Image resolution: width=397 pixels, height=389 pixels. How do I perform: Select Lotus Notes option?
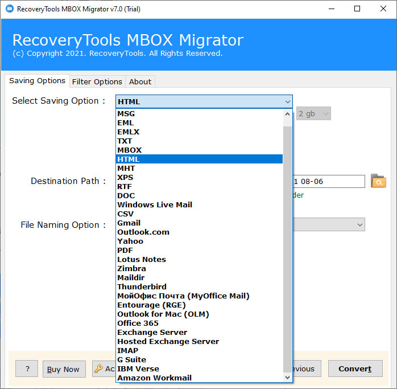[x=199, y=260]
